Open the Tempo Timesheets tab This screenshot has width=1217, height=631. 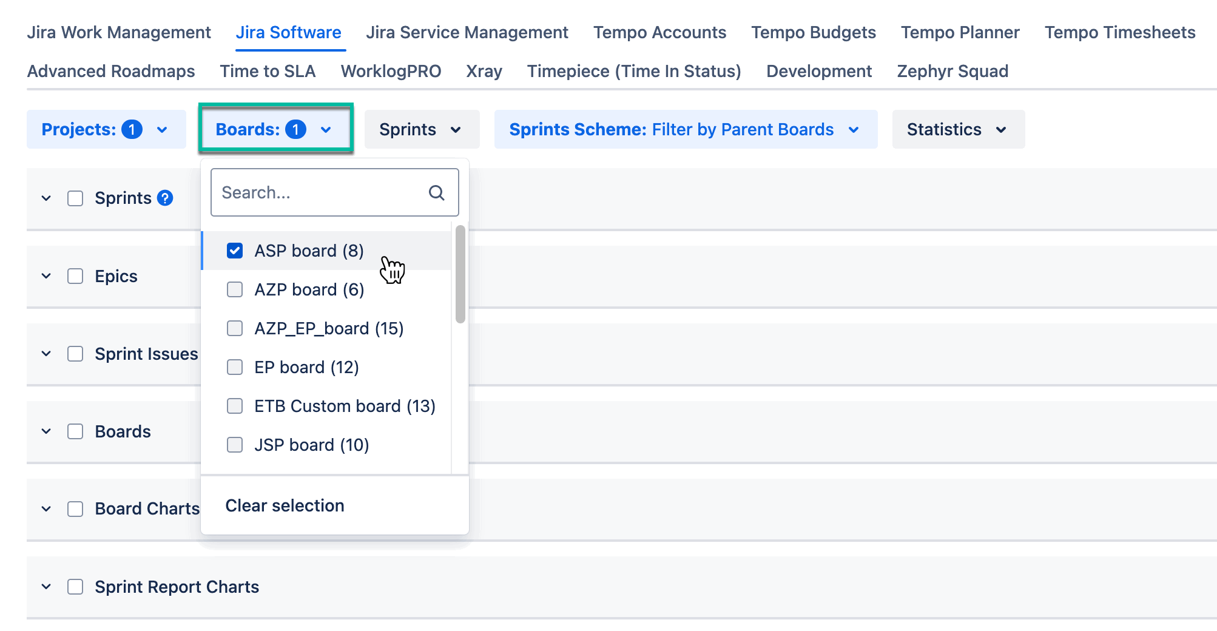click(1119, 32)
